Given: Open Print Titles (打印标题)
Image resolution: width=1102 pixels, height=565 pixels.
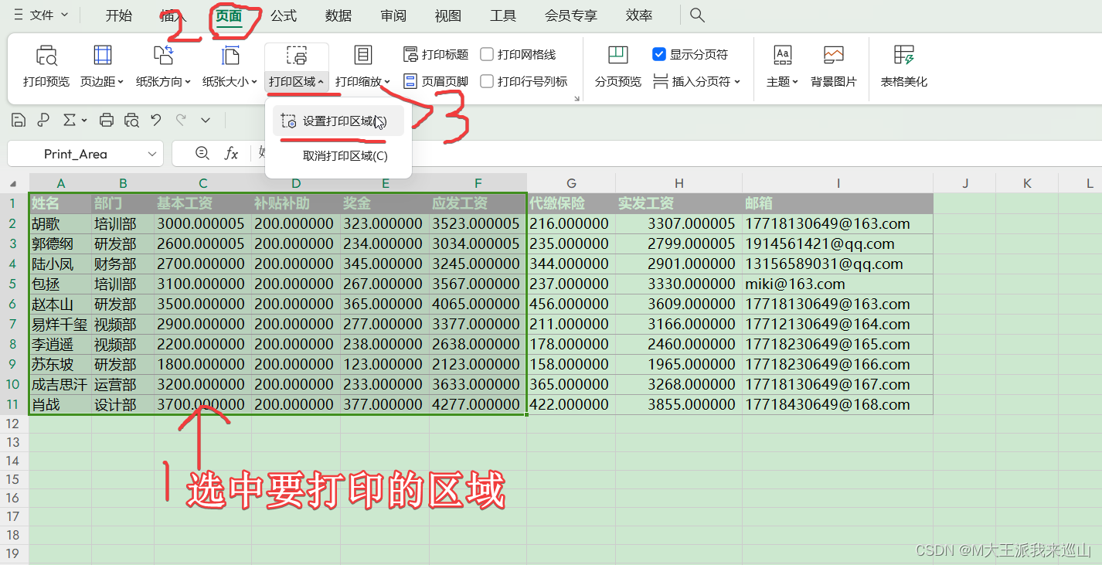Looking at the screenshot, I should [436, 55].
